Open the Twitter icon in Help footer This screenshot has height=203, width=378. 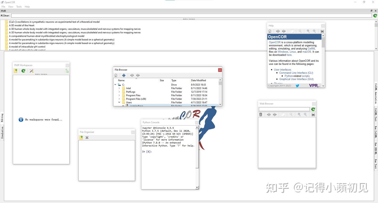(297, 86)
